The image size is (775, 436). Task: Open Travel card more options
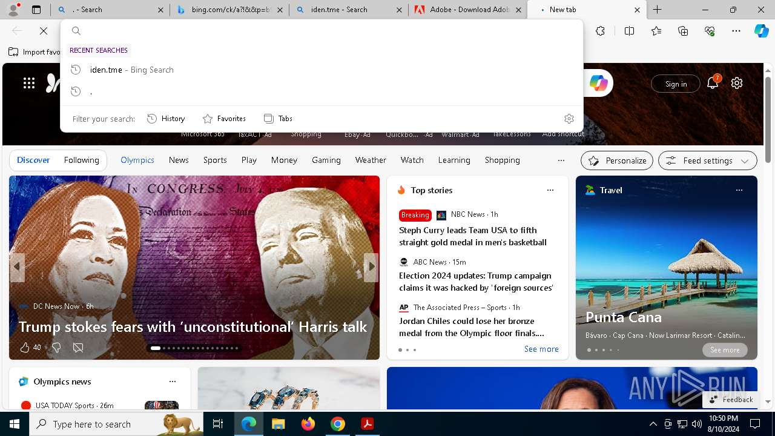739,190
